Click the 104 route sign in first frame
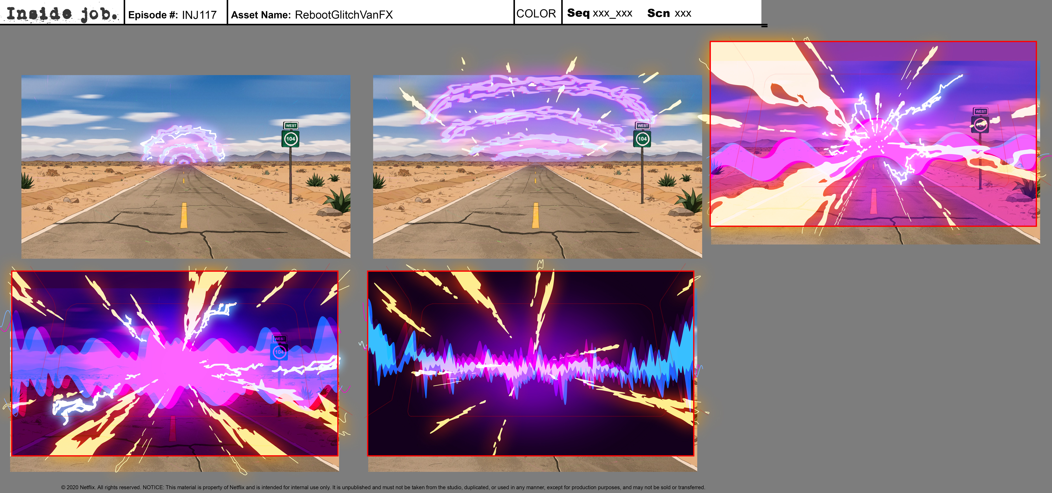Viewport: 1052px width, 493px height. point(290,139)
